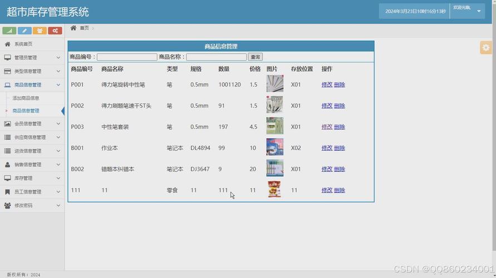The height and width of the screenshot is (278, 496).
Task: Open the orange settings gear panel
Action: tap(486, 48)
